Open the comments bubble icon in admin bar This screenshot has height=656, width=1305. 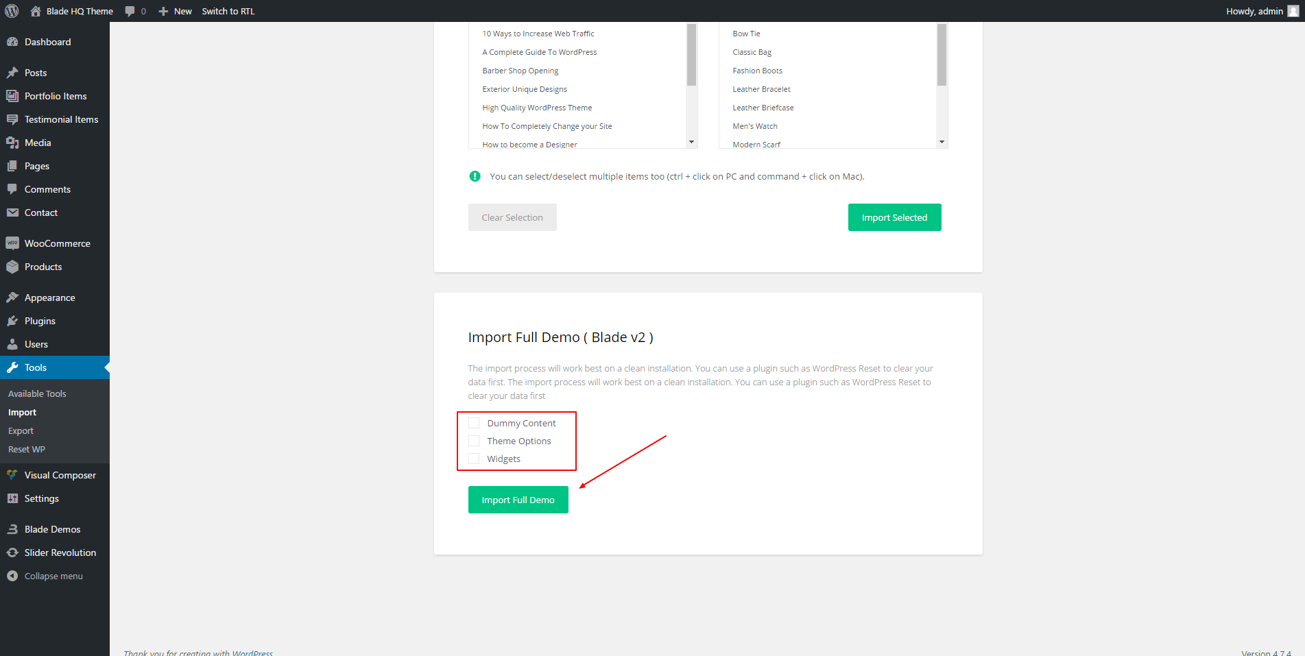(130, 11)
